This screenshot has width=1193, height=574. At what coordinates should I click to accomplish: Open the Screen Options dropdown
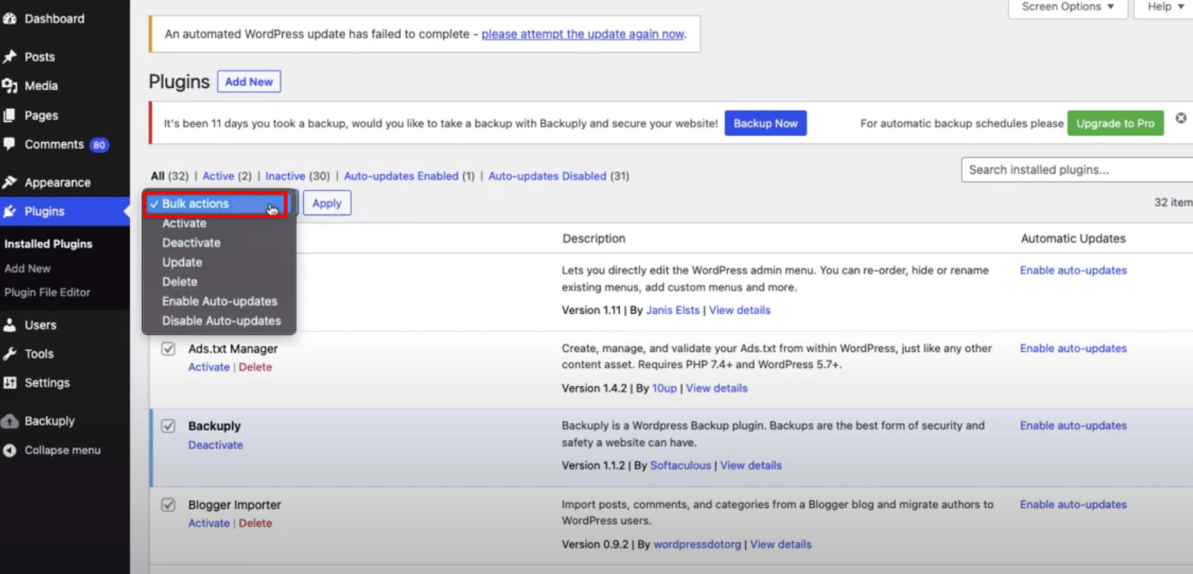coord(1068,7)
